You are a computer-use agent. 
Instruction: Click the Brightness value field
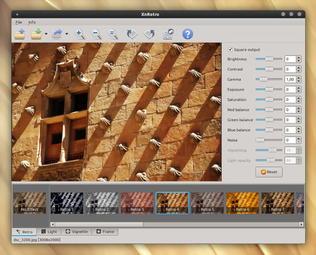click(x=290, y=59)
